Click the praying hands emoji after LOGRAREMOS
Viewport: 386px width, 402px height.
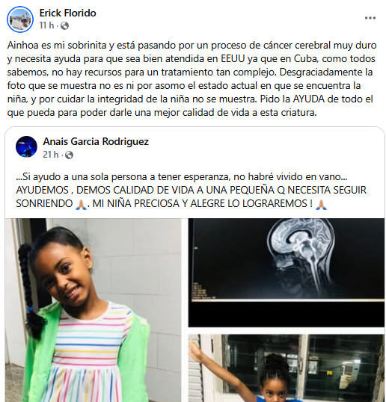(321, 204)
